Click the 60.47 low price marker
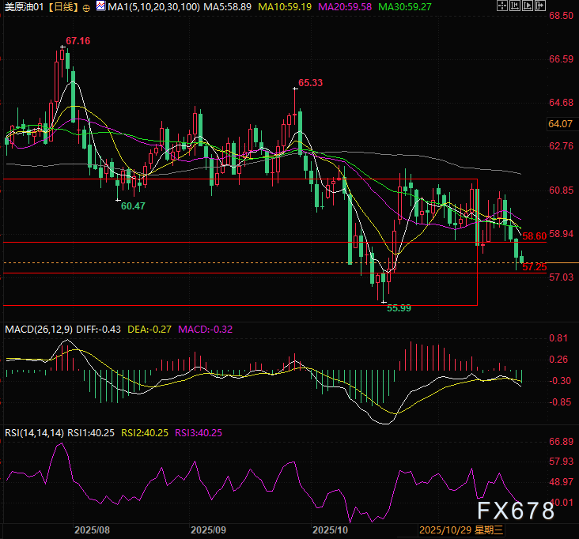 pos(132,205)
